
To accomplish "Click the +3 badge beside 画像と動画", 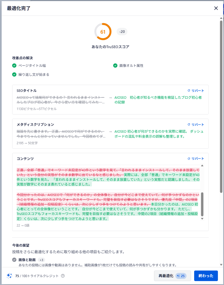I will click(x=41, y=260).
